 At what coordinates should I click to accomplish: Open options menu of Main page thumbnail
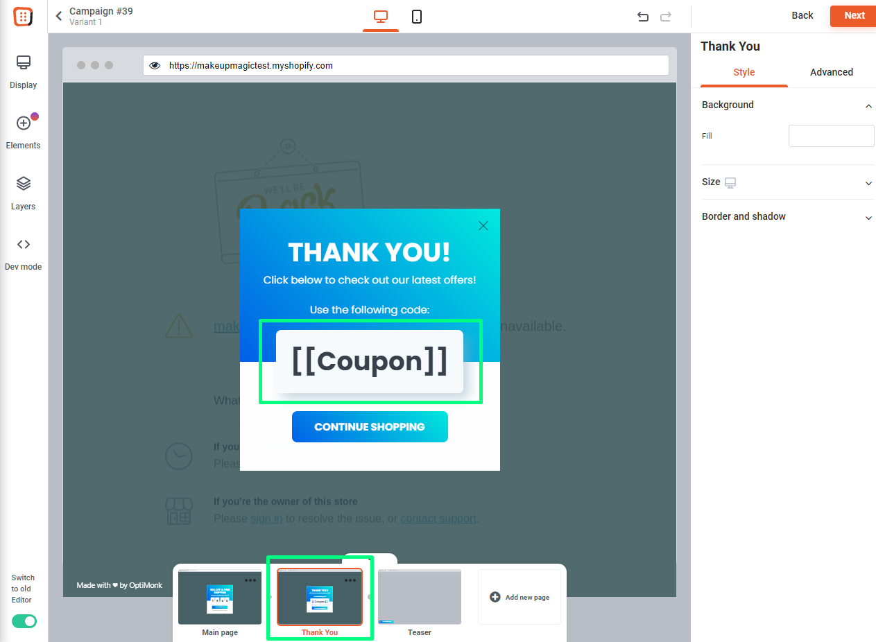[x=250, y=580]
